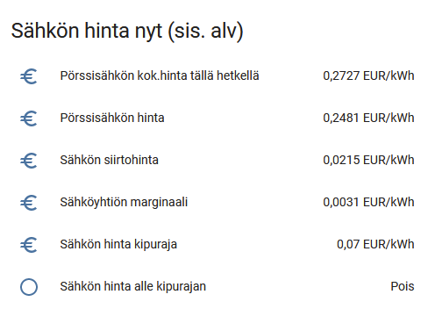Select the Sähkön siirtohinta row label

110,160
